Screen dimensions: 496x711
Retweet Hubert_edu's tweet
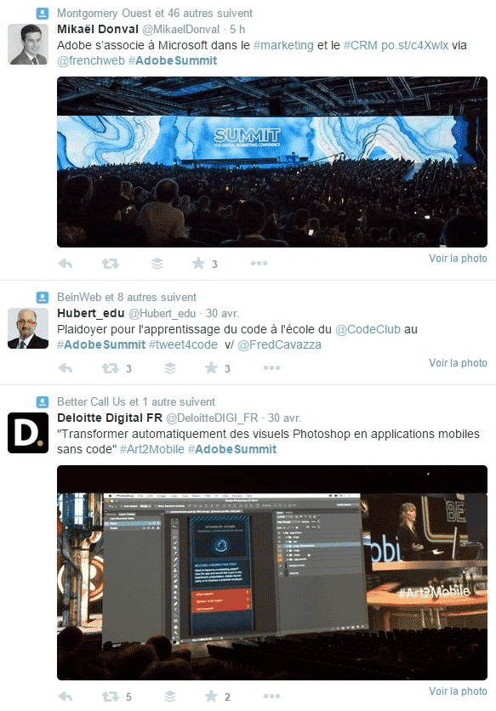point(111,367)
